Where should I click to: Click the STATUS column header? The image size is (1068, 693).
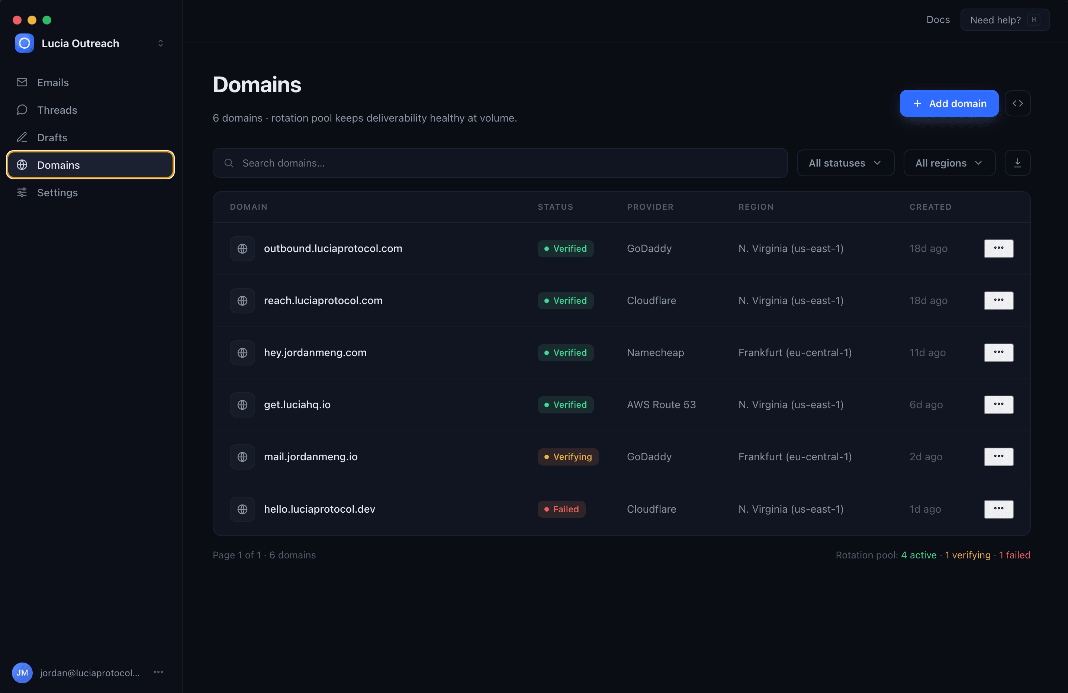pos(556,207)
